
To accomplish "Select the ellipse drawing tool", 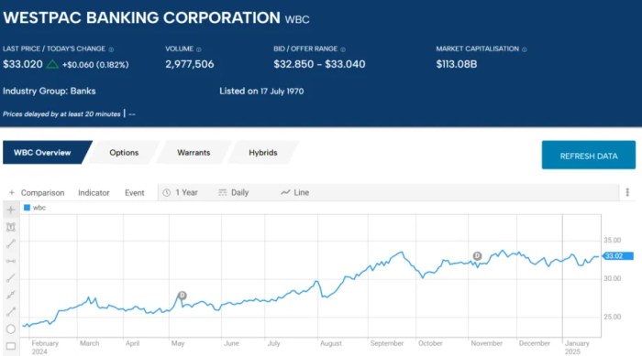I will [11, 329].
